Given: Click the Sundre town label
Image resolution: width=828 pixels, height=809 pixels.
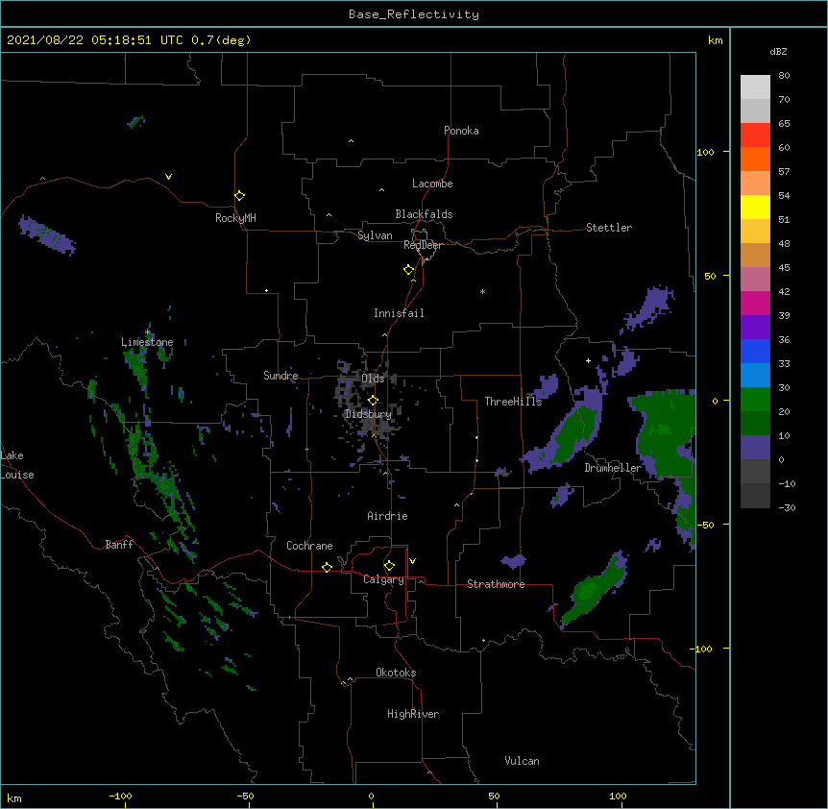Looking at the screenshot, I should [x=280, y=376].
